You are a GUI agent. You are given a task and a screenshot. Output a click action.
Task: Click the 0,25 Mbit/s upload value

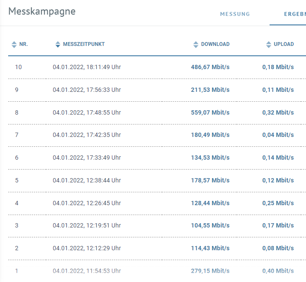point(278,203)
